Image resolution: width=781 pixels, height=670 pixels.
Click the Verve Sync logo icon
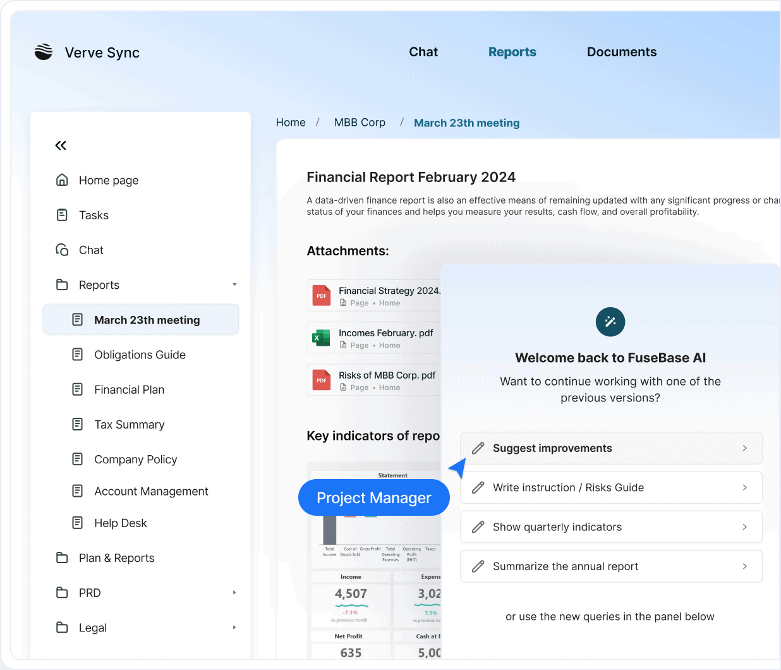[x=44, y=52]
